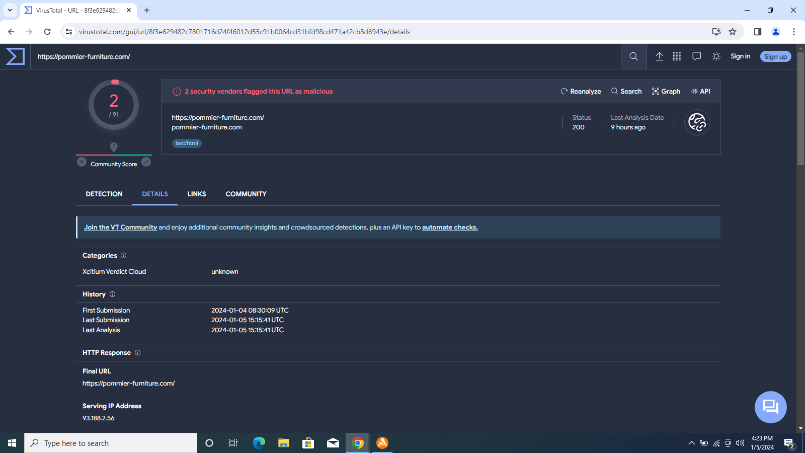Click the Sign in link
This screenshot has height=453, width=805.
[x=740, y=56]
